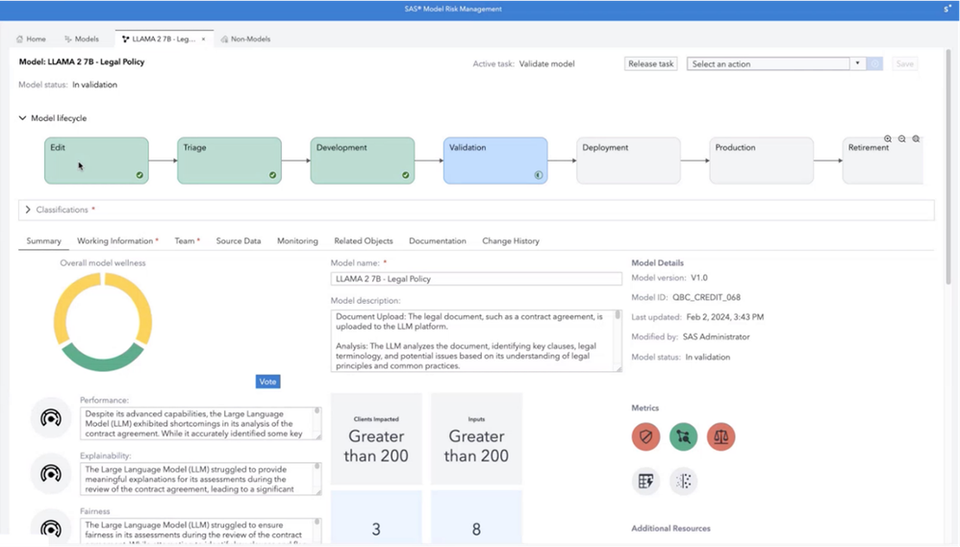Click the in-progress indicator on Validation stage

[x=538, y=175]
